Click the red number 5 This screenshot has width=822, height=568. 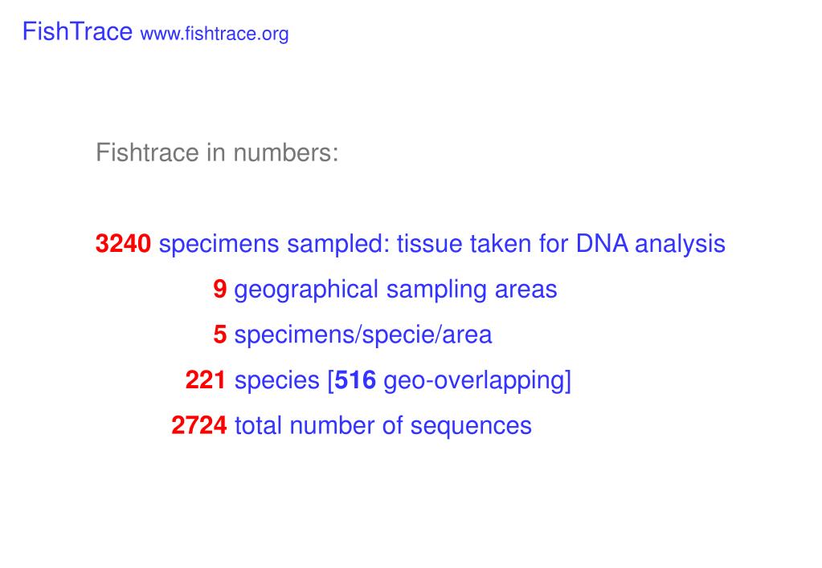219,335
